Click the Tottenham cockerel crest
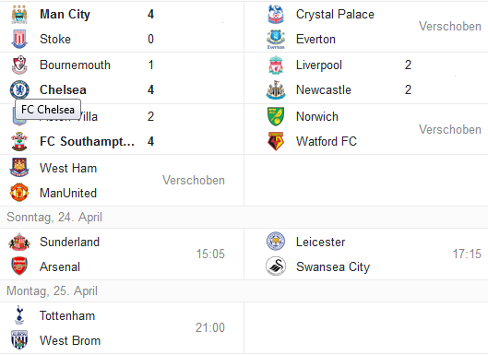This screenshot has width=488, height=355. (x=19, y=314)
